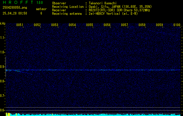Click the 0058 time axis marker
Viewport: 183px width, 116px height.
[x=142, y=25]
